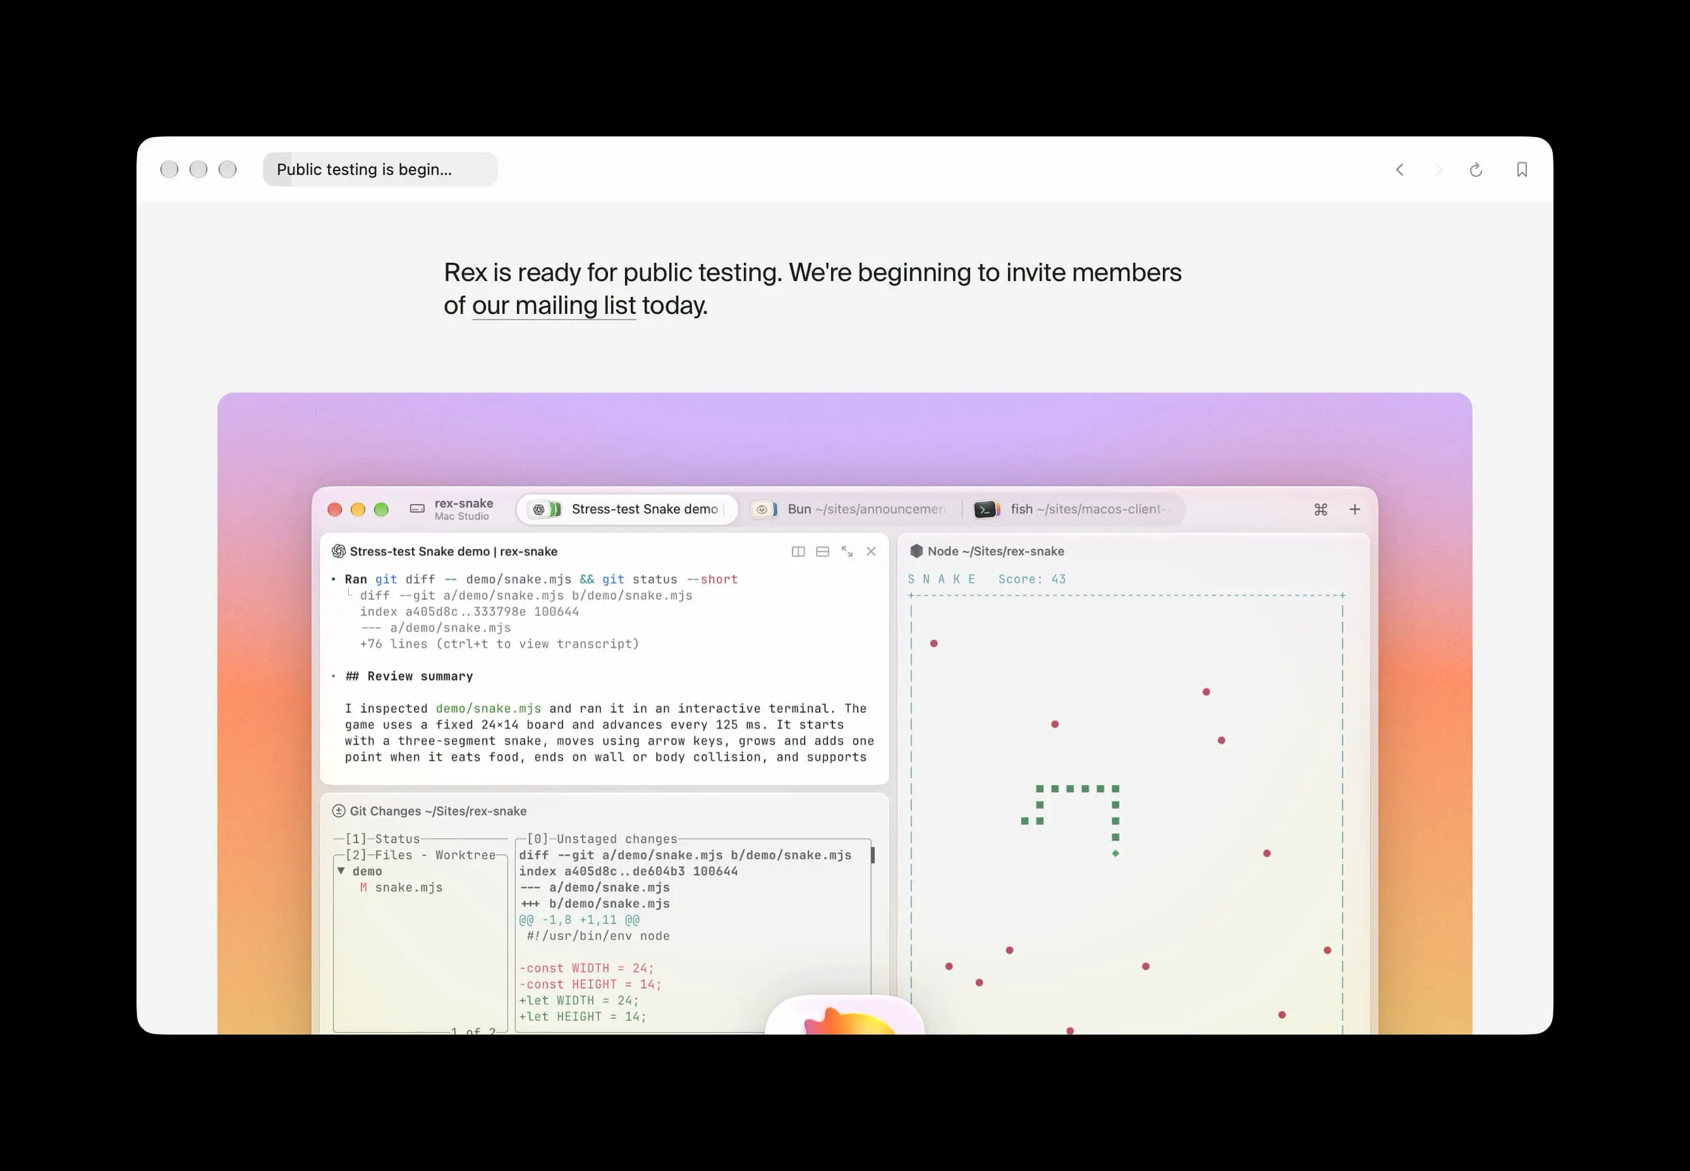Select the modified "snake.mjs" file in the Worktree
1690x1171 pixels.
pyautogui.click(x=401, y=888)
